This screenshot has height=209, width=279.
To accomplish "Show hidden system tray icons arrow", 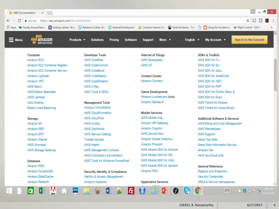I will tap(234, 191).
